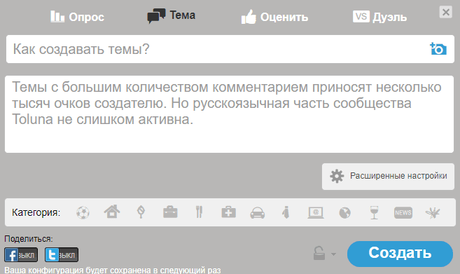Open Расширенные настройки advanced settings
The image size is (460, 274).
388,176
